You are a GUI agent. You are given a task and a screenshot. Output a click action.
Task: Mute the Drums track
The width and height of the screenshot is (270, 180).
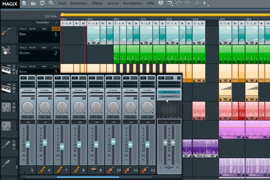32,48
